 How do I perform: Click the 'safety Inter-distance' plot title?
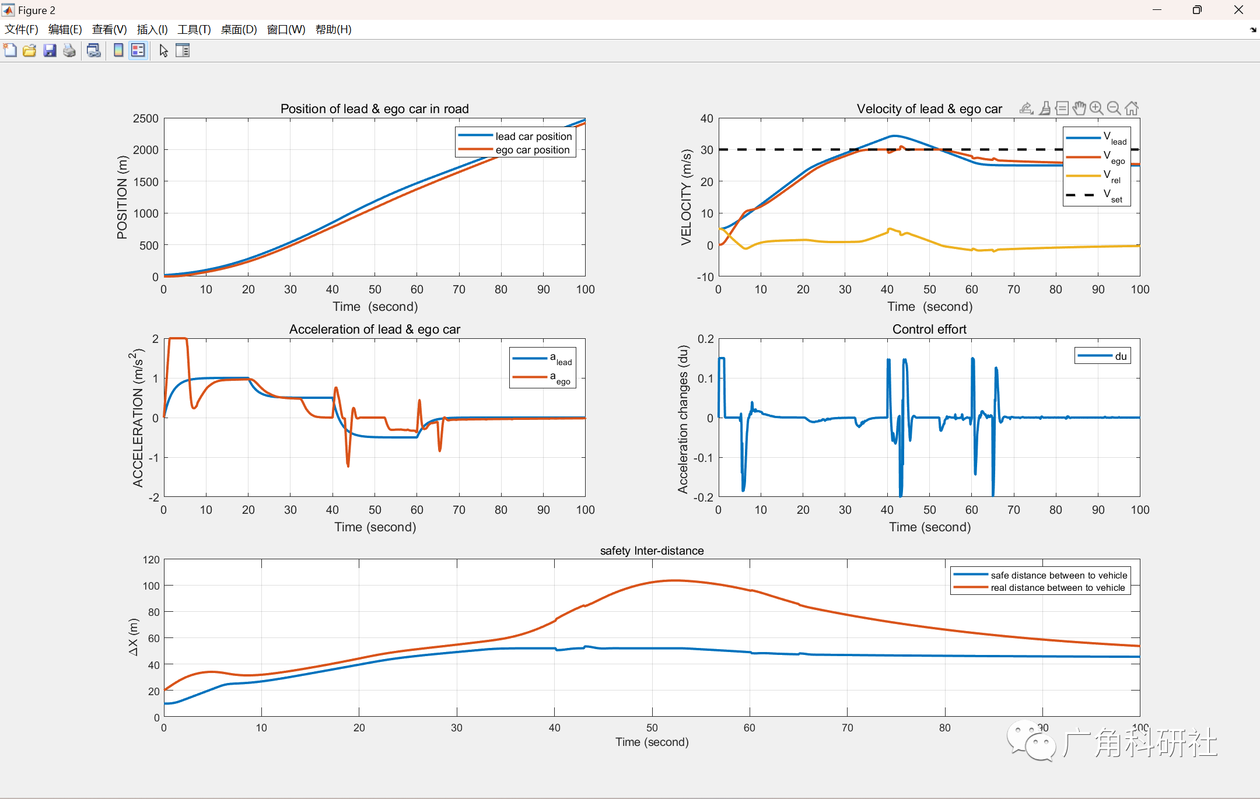coord(652,551)
